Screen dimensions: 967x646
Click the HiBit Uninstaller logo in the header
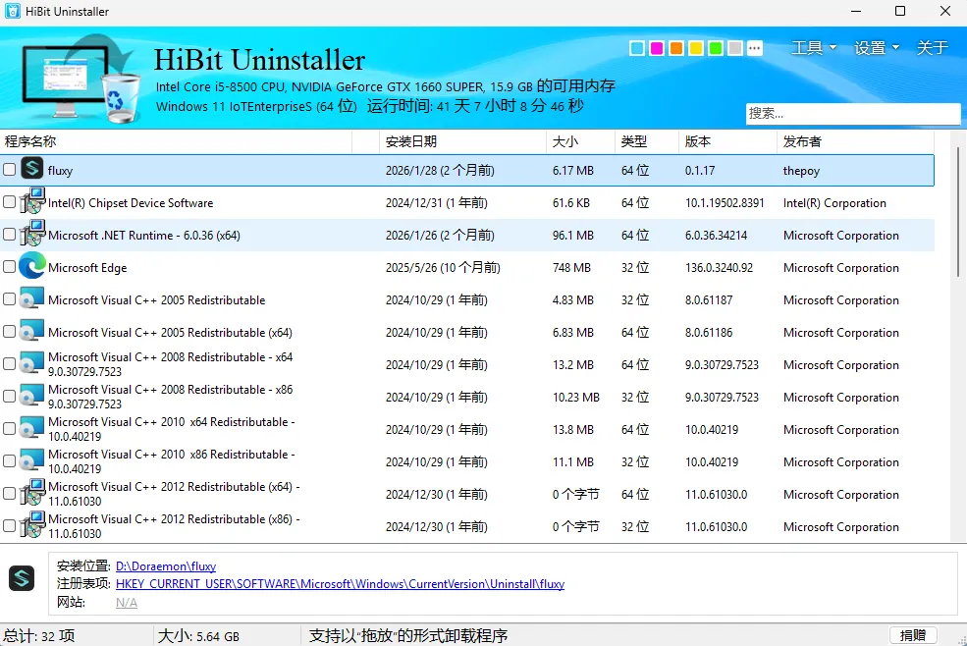click(81, 79)
